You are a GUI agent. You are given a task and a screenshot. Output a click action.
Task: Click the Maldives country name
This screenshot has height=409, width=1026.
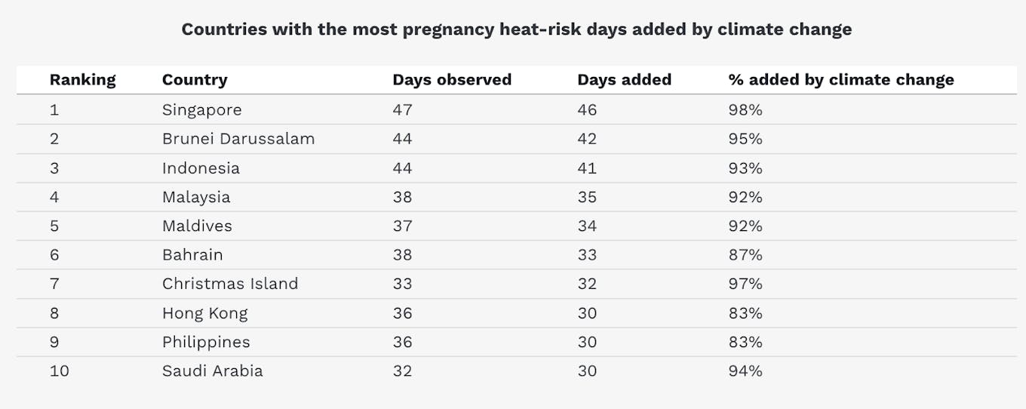tap(197, 226)
